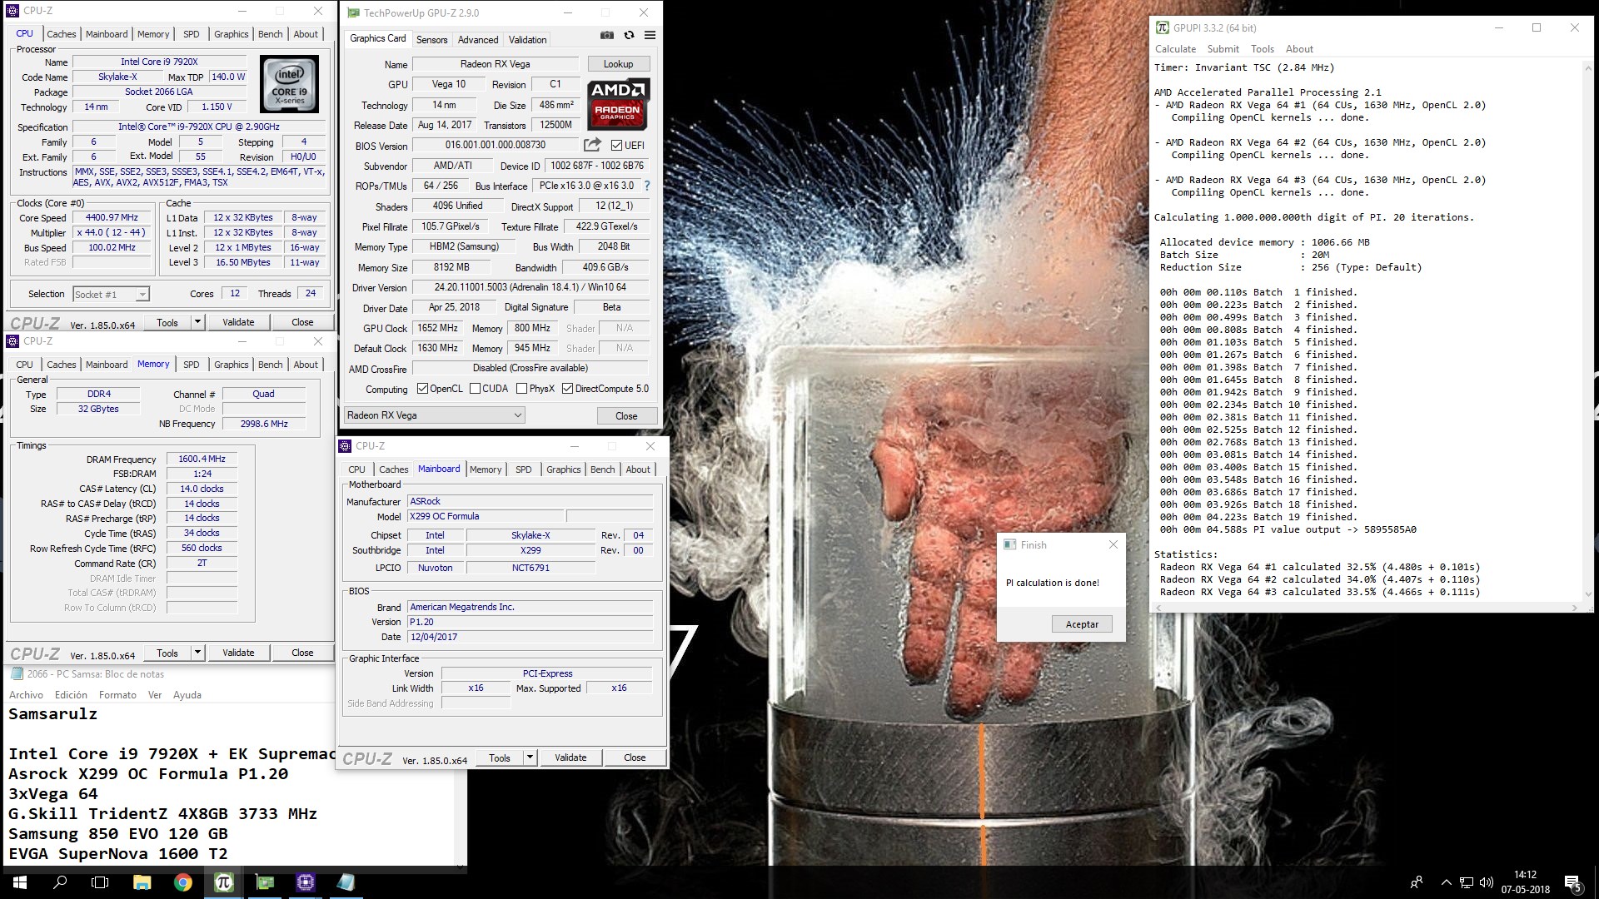Open the Advanced tab in GPU-Z

pos(478,39)
